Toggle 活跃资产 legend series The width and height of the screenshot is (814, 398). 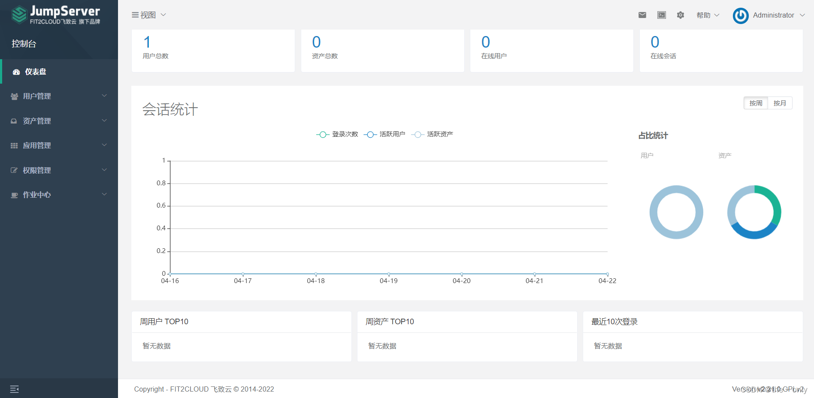tap(432, 134)
